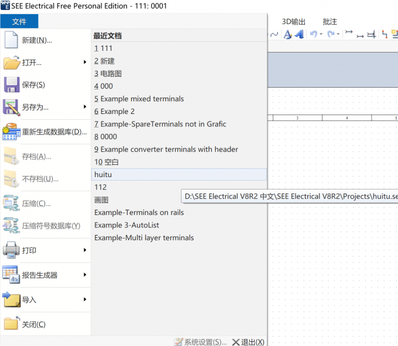Screen dimensions: 398x346
Task: Select 新建(N)... menu entry
Action: pos(46,40)
